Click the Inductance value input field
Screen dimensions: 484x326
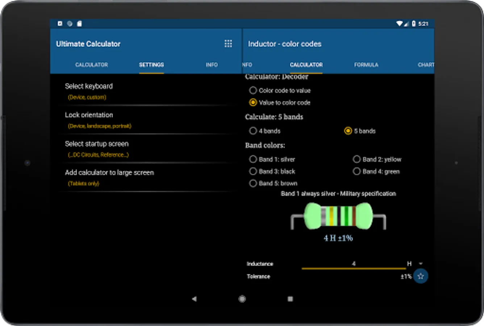coord(354,264)
